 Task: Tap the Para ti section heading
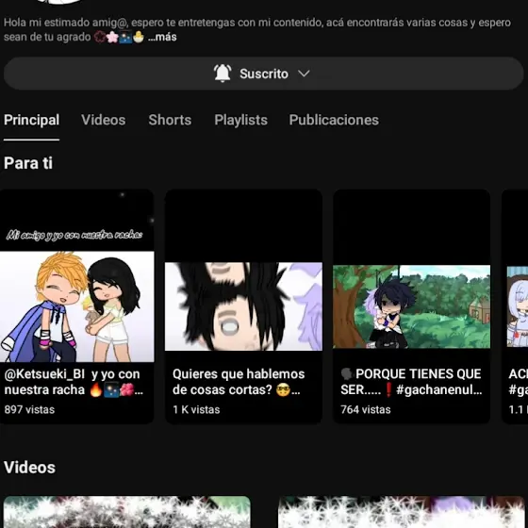pos(28,163)
